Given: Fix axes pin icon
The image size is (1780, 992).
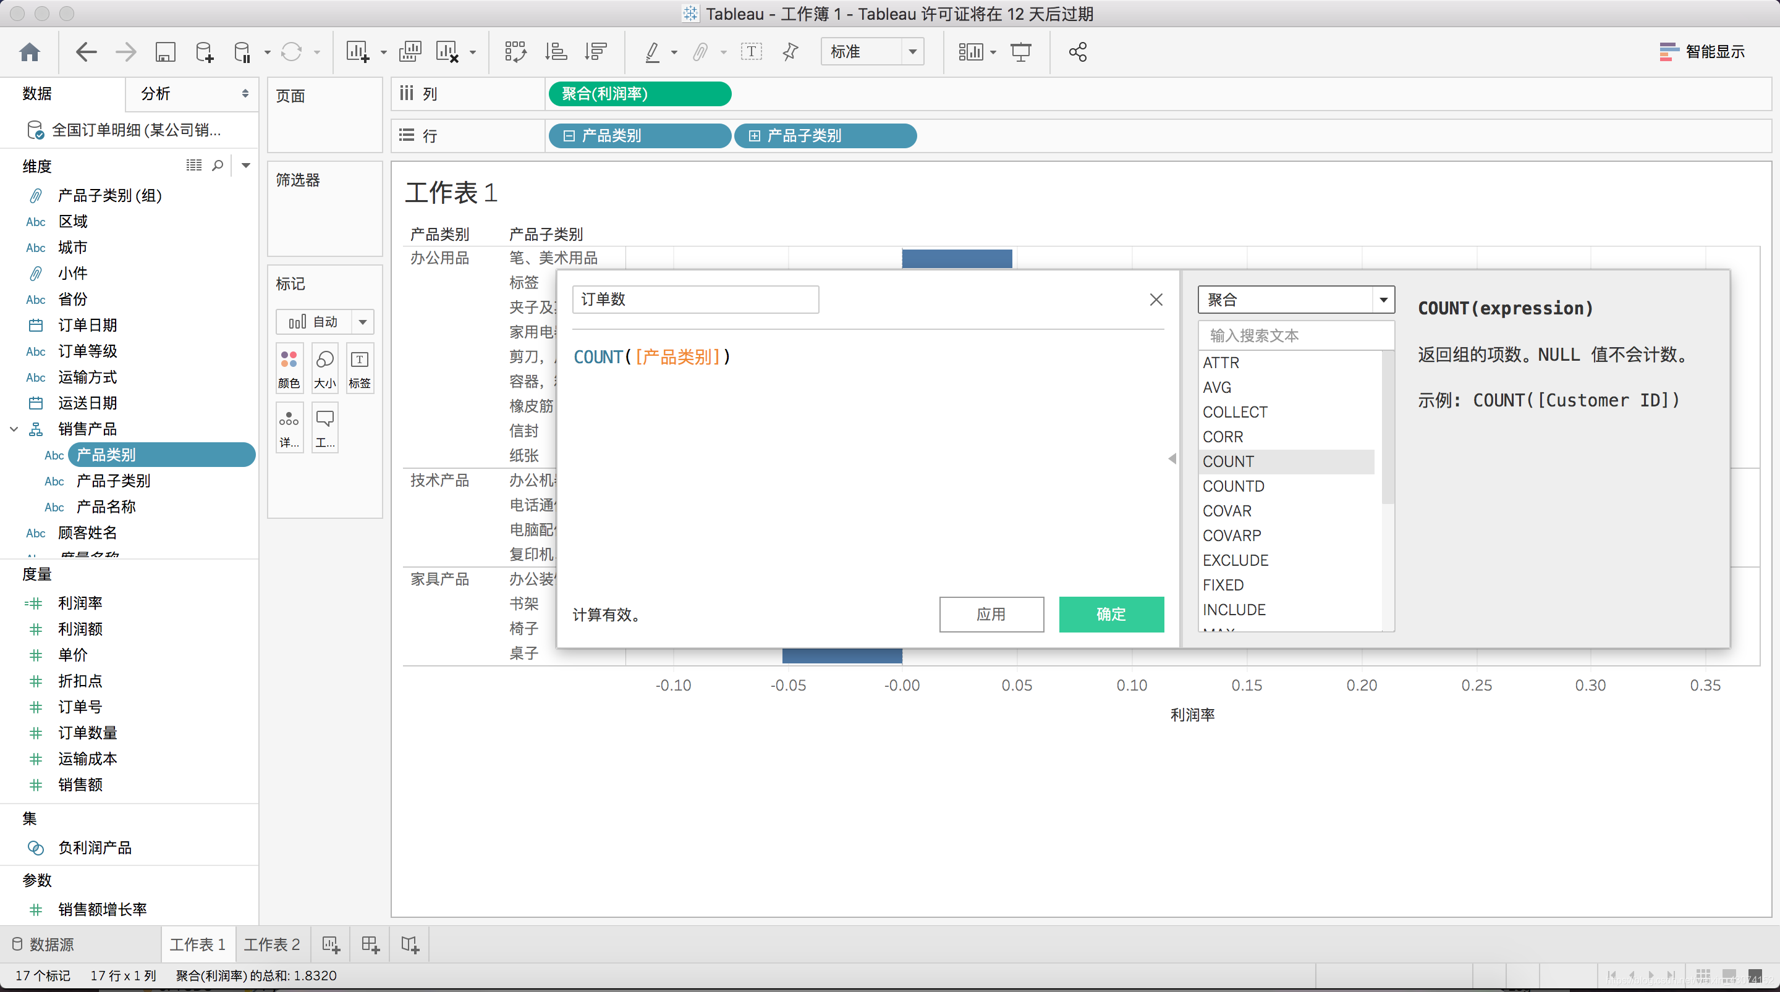Looking at the screenshot, I should coord(790,52).
